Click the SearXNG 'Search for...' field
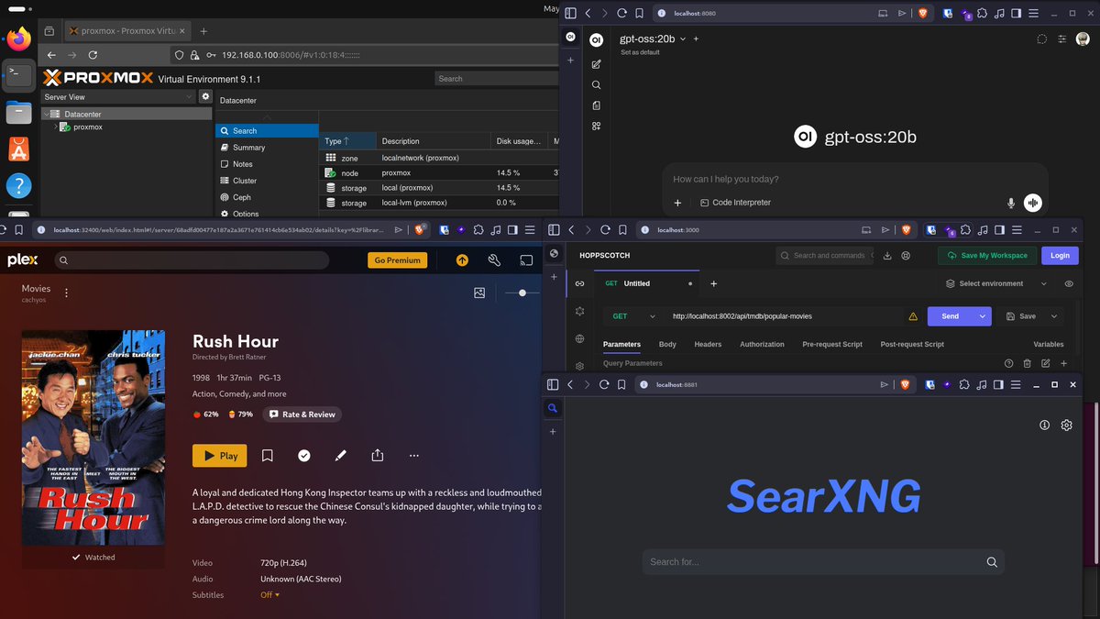Image resolution: width=1100 pixels, height=619 pixels. tap(811, 562)
